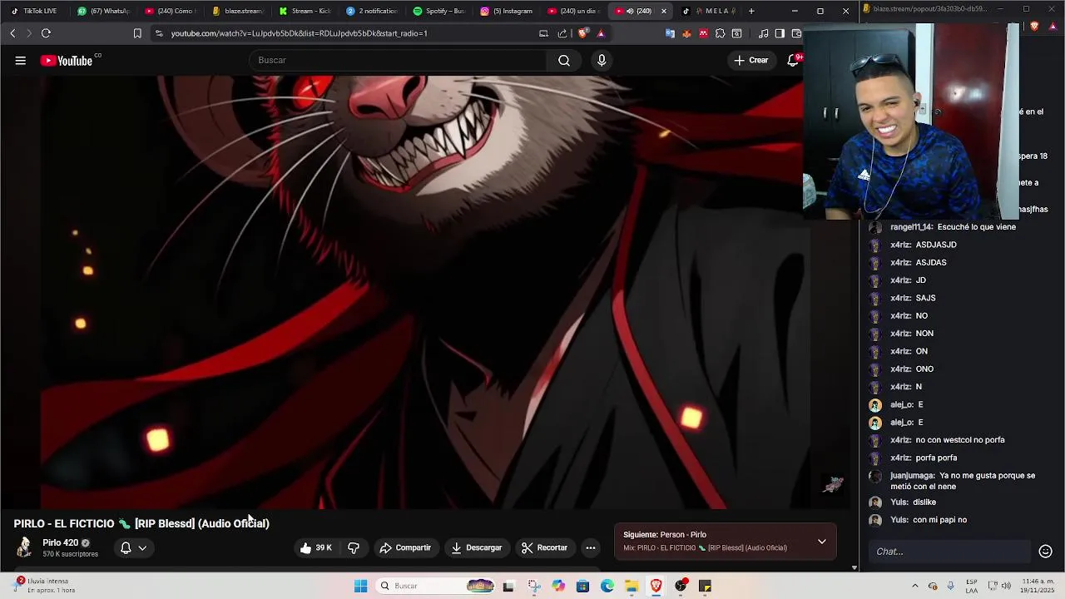The height and width of the screenshot is (599, 1065).
Task: Click the Recortar clip button
Action: point(544,547)
